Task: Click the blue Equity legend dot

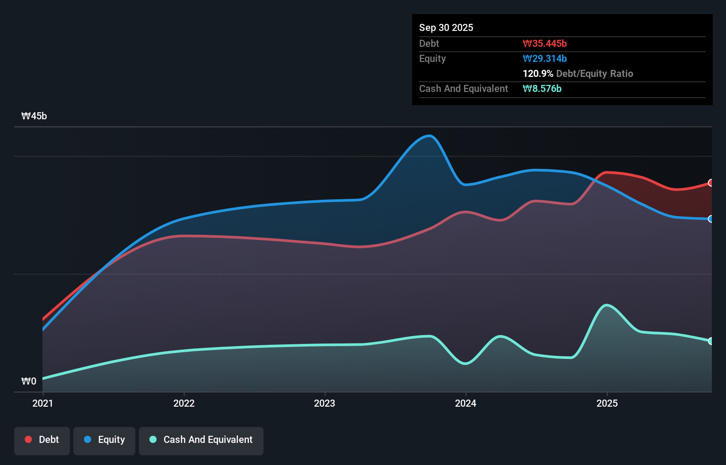Action: click(x=88, y=439)
